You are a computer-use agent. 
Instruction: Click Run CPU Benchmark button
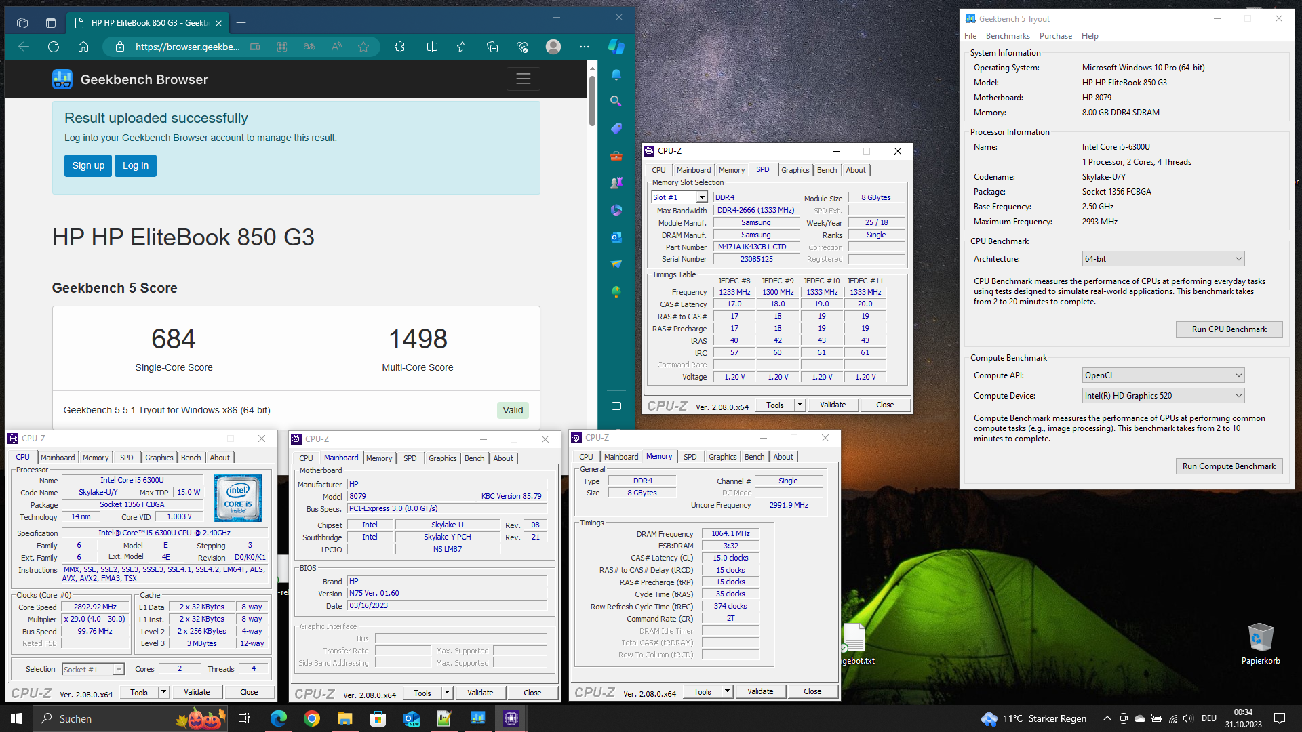tap(1229, 329)
